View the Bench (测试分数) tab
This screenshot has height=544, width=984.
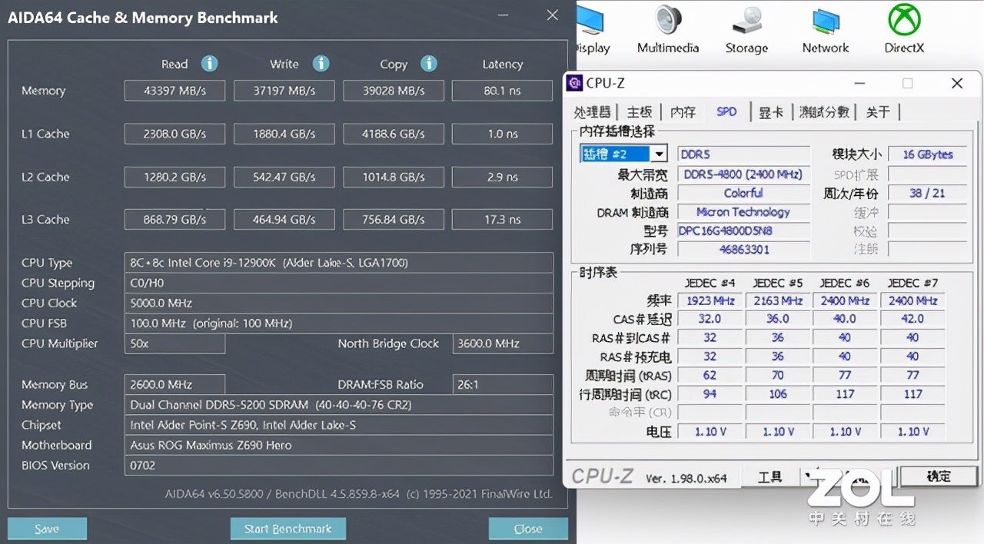(823, 111)
